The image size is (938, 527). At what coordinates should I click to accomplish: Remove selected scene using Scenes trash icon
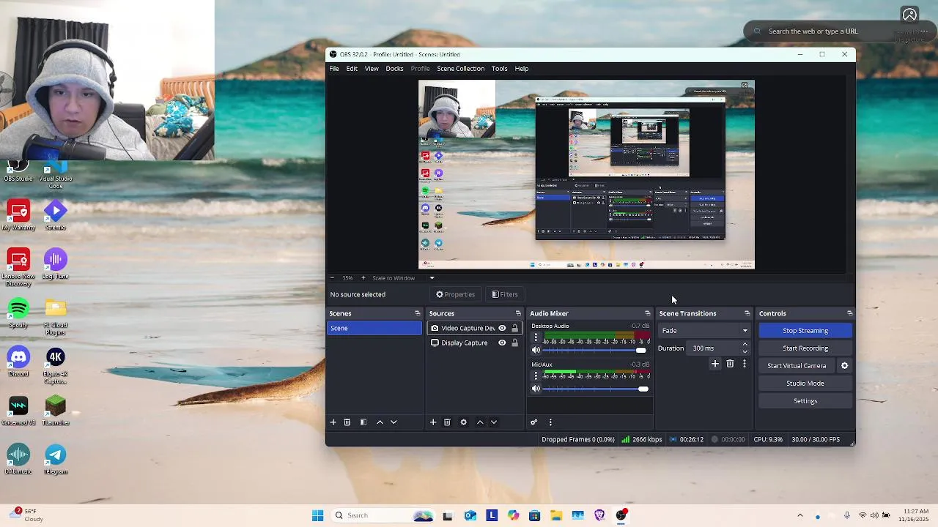[347, 422]
